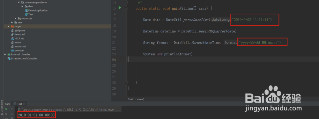The image size is (319, 119).
Task: Select pom.xml in project tree
Action: point(19,50)
